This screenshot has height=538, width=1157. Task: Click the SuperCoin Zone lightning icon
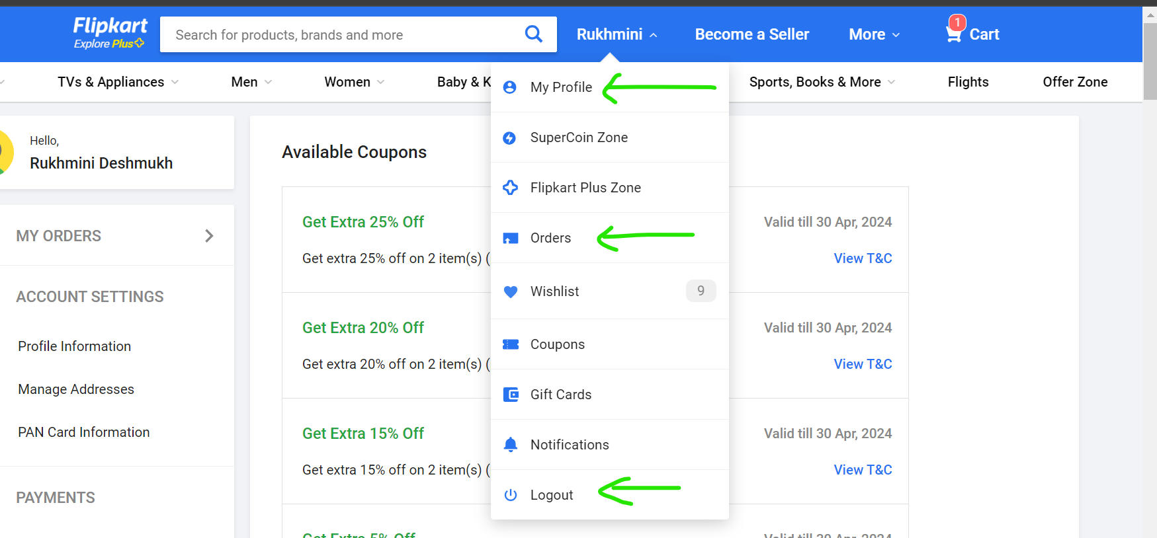point(509,137)
